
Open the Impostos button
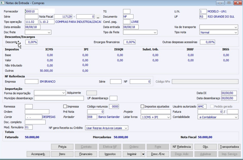click(x=110, y=154)
